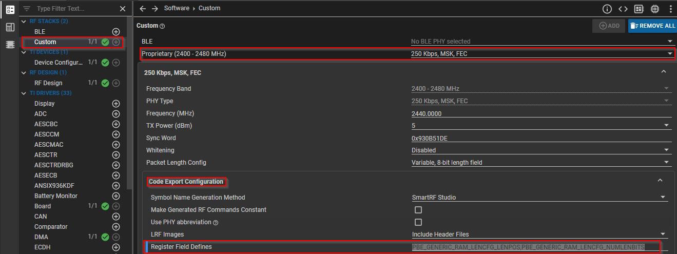This screenshot has width=677, height=254.
Task: Add a CAN driver instance
Action: pyautogui.click(x=116, y=217)
